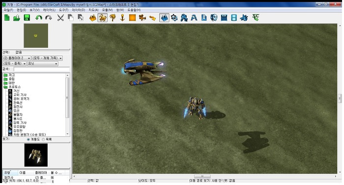Expand the 테란 folder in unit tree
This screenshot has width=344, height=185.
pyautogui.click(x=9, y=83)
